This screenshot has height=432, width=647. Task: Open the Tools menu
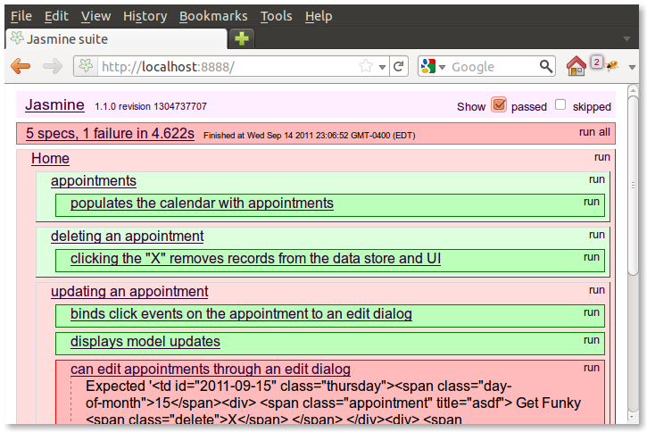(x=276, y=16)
